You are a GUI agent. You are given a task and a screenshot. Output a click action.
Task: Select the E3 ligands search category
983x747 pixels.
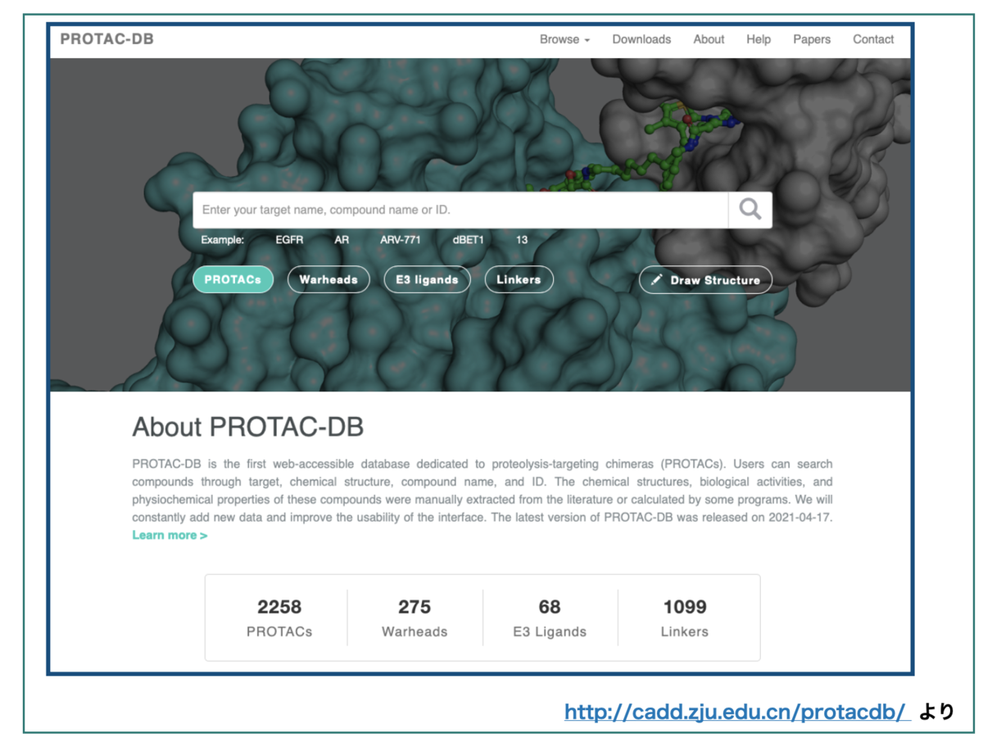427,279
